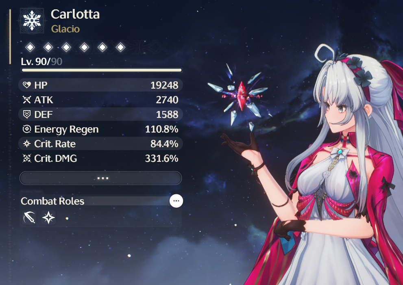Select the four-point star combat role icon

48,218
